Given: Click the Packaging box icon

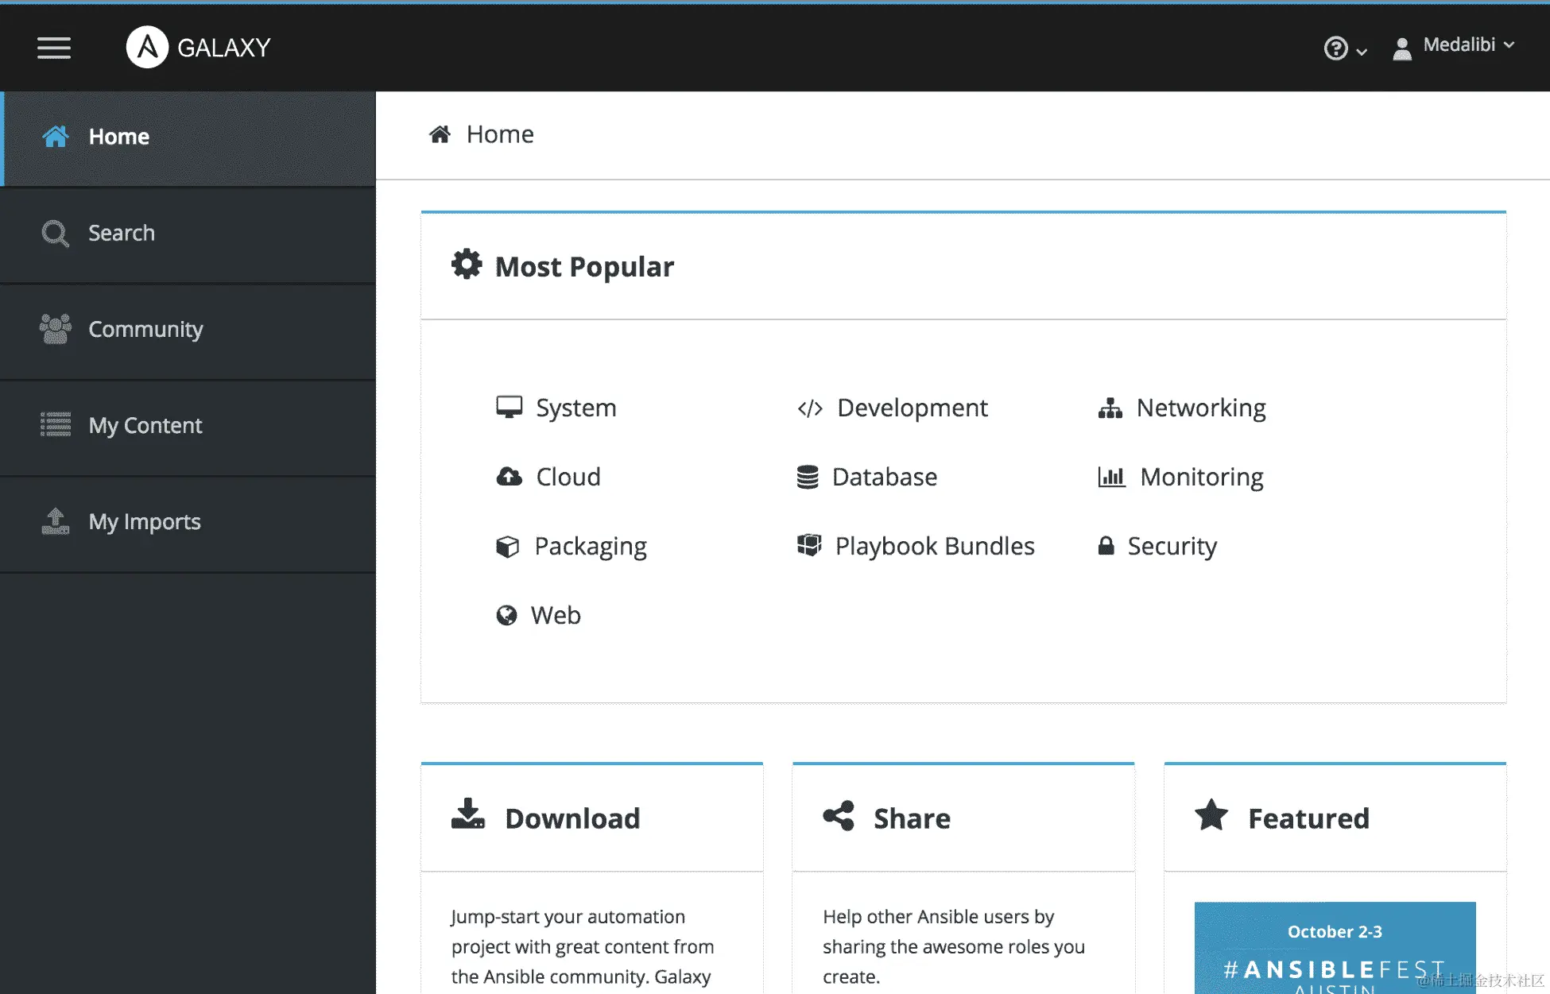Looking at the screenshot, I should (507, 547).
